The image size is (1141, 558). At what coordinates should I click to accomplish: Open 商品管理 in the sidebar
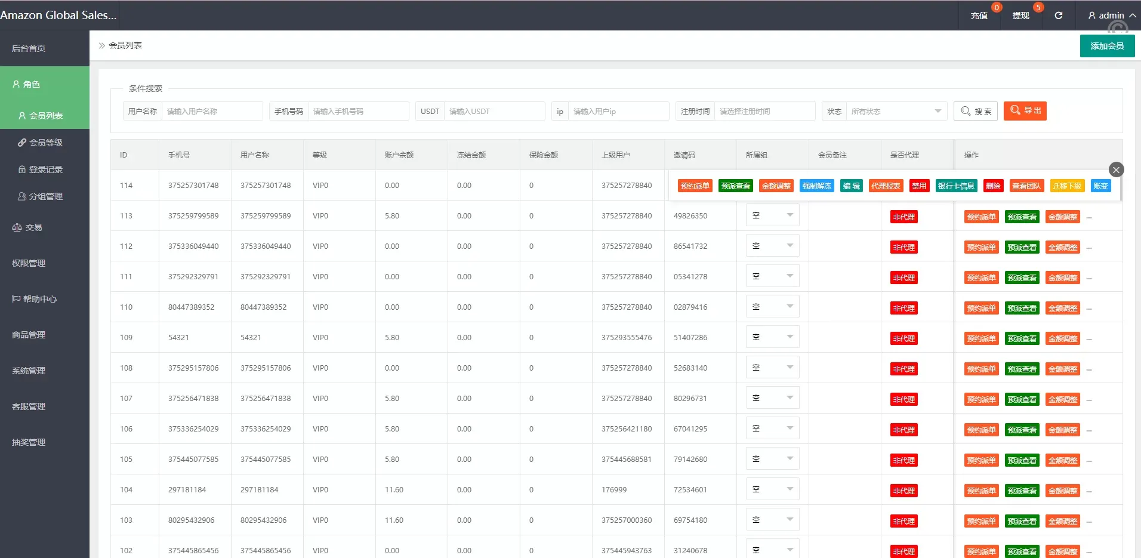(x=29, y=335)
